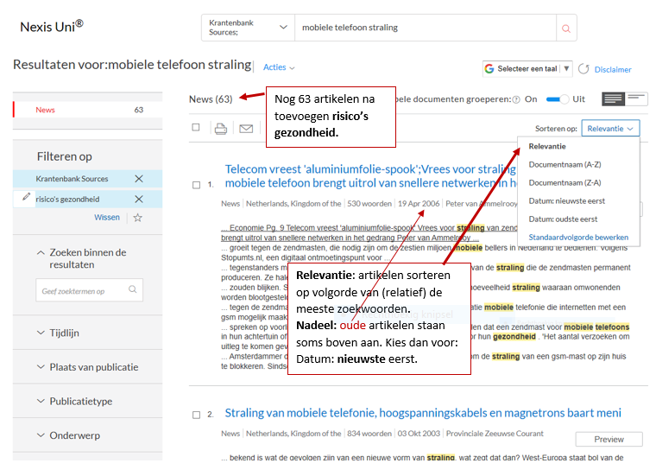Switch to full list view icon
656x476 pixels.
(613, 99)
